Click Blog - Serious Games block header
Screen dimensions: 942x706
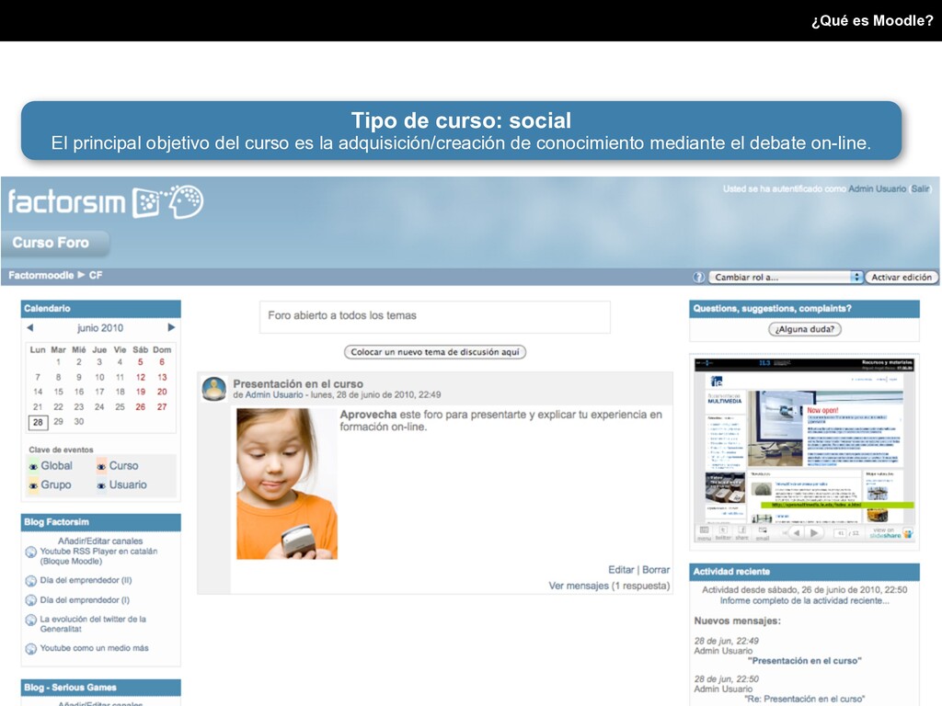click(x=101, y=688)
